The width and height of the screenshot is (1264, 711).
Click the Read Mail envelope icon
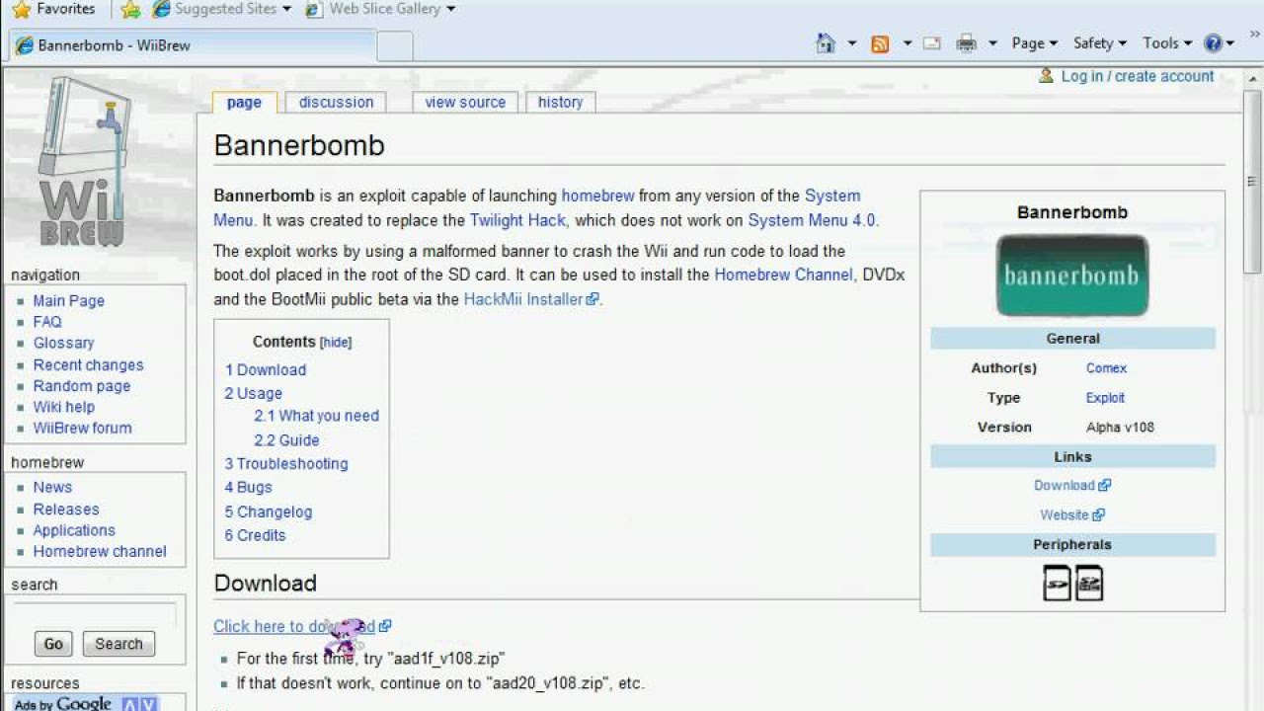[x=931, y=43]
